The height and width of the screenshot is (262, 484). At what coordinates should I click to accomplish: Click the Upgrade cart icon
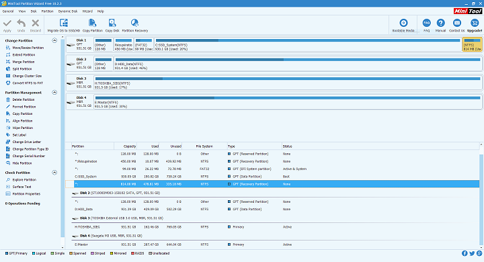point(475,23)
